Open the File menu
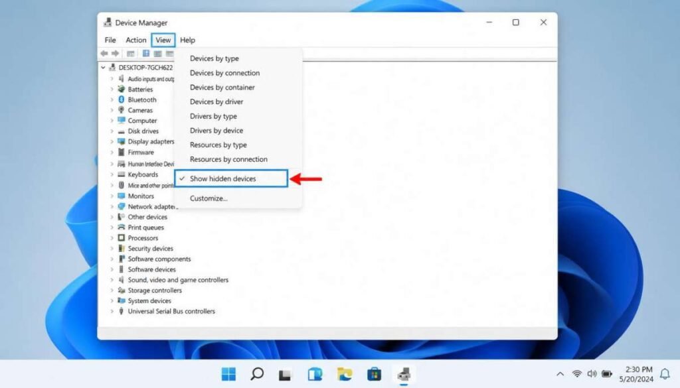The image size is (680, 388). pos(110,40)
